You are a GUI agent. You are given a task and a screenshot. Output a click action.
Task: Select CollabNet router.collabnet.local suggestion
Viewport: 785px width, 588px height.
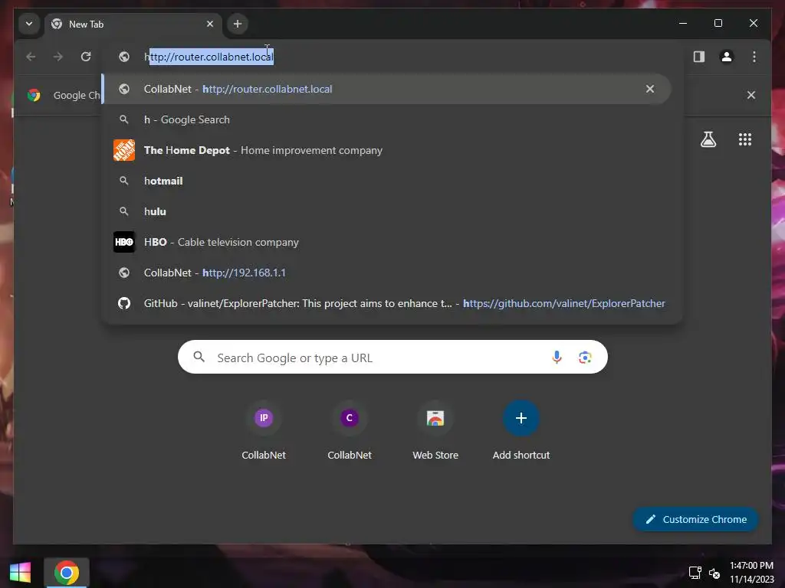click(386, 89)
